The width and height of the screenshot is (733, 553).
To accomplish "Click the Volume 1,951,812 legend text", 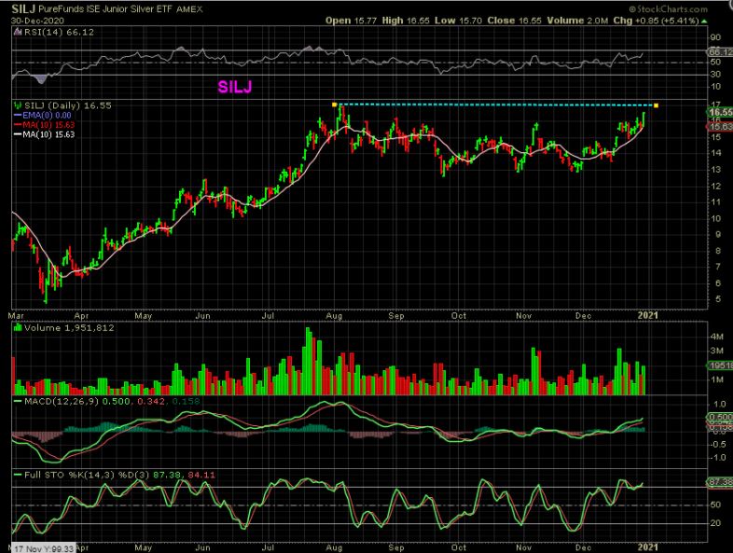I will (x=69, y=328).
